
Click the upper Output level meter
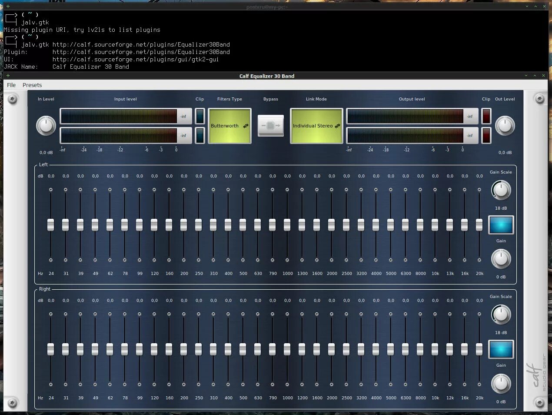(x=412, y=116)
